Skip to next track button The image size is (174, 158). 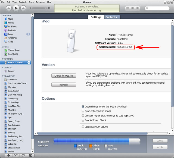23,8
